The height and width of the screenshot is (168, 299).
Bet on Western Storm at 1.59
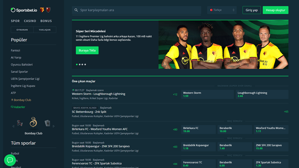tap(207, 94)
